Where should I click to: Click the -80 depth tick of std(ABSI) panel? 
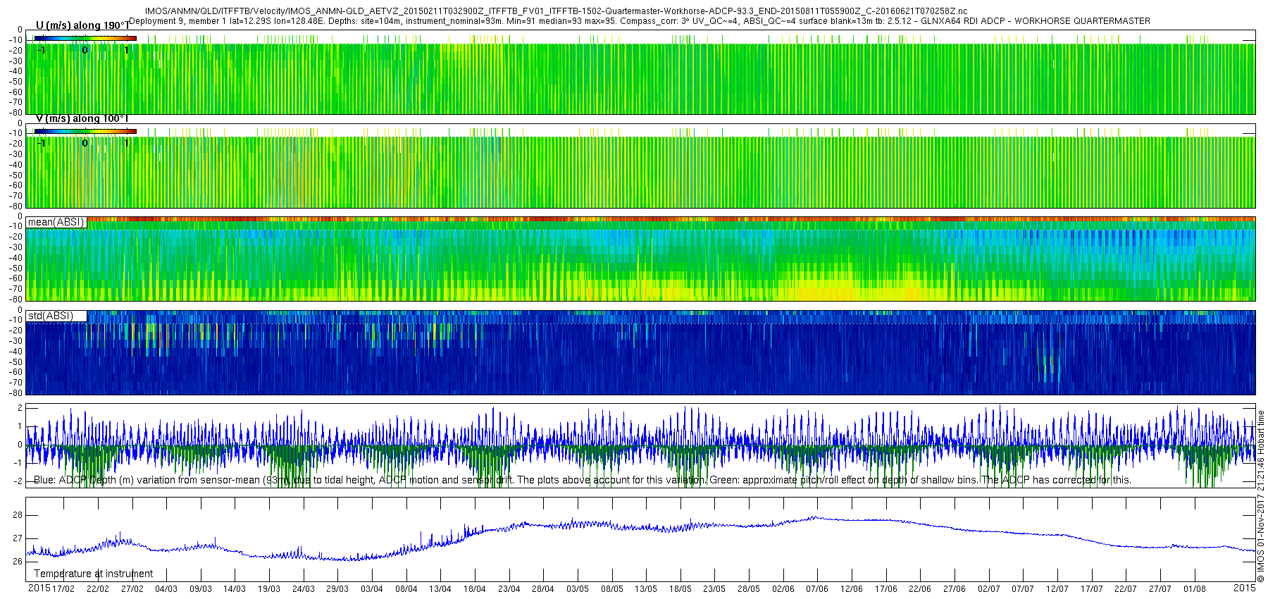(x=15, y=393)
